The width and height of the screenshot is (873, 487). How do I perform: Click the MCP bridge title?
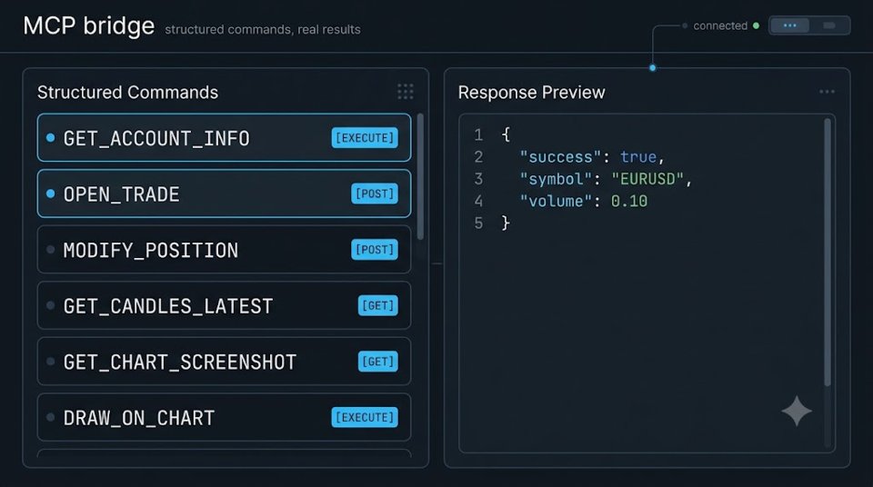coord(89,26)
